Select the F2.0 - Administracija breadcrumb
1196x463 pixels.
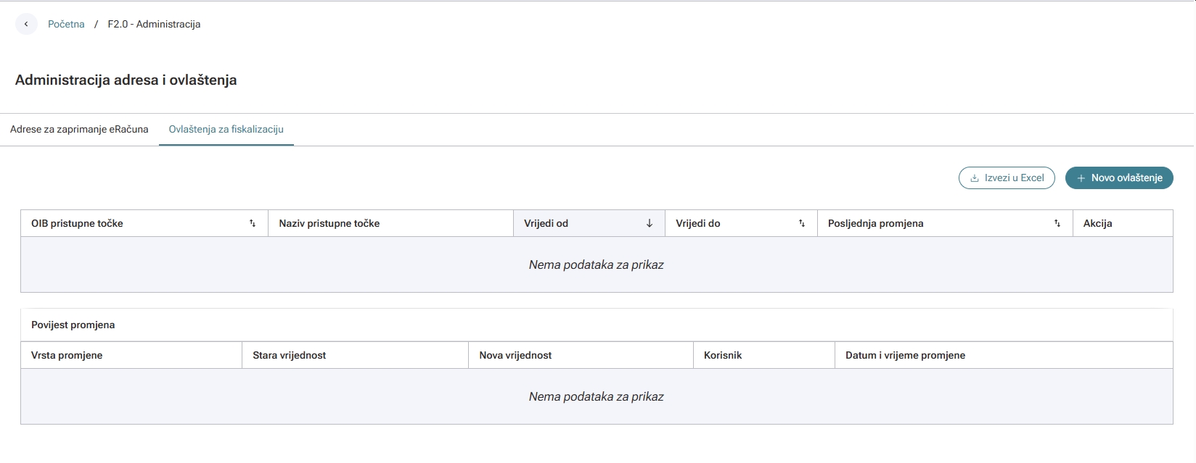point(154,24)
